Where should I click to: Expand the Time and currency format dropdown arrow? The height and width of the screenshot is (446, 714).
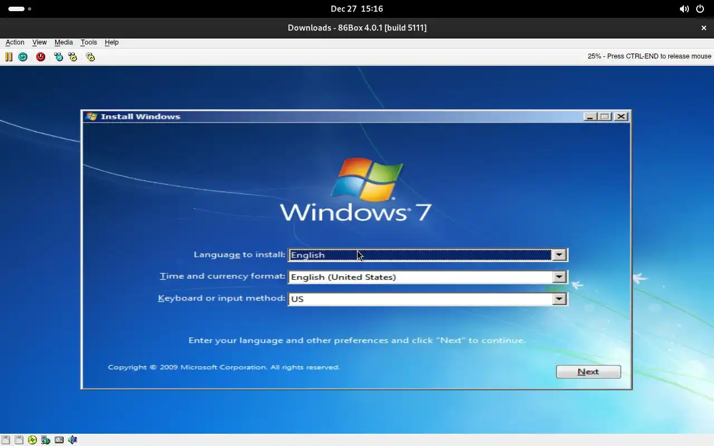pos(559,277)
